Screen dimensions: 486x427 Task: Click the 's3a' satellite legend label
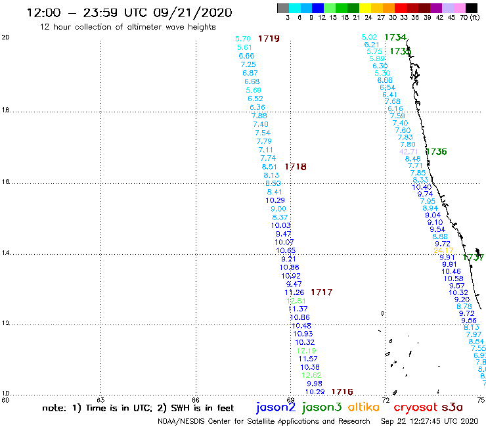tap(452, 407)
